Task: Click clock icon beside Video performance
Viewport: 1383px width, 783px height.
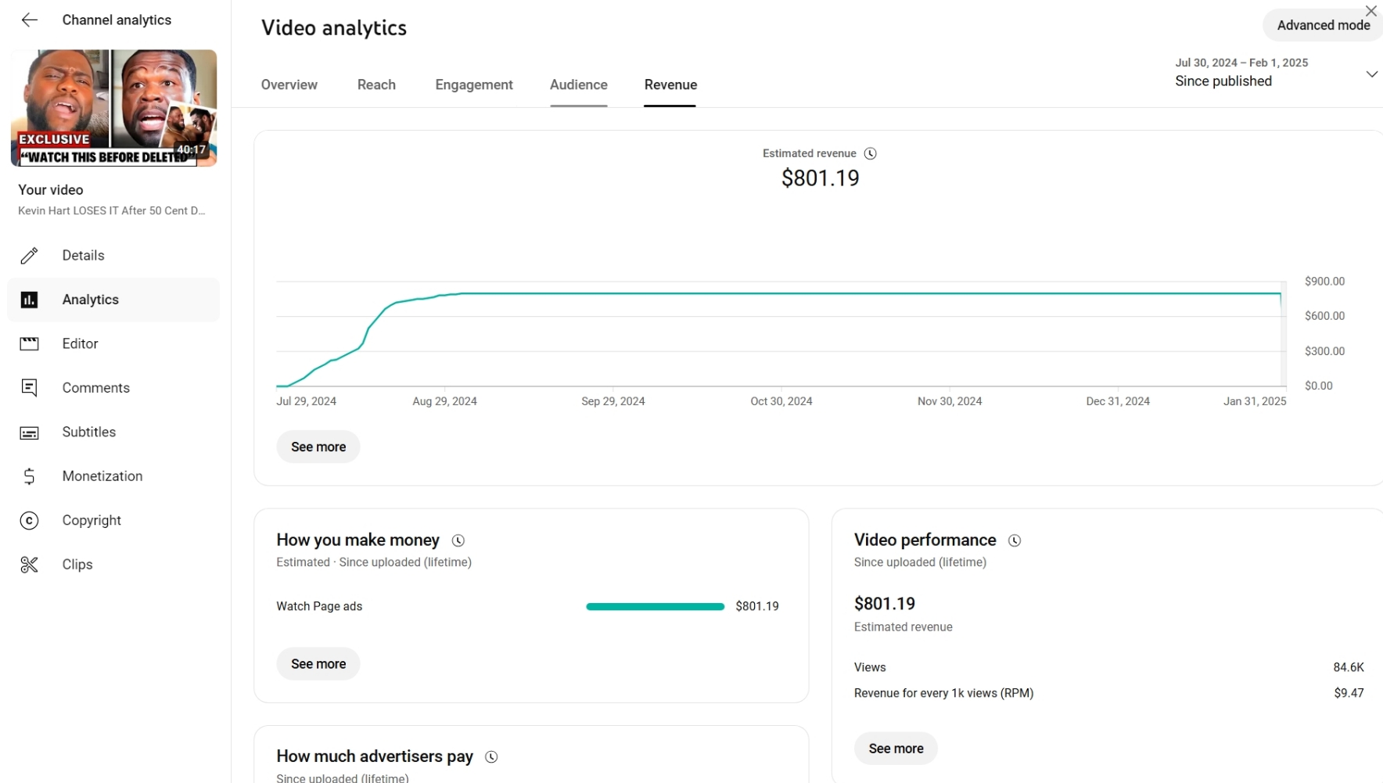Action: tap(1015, 541)
